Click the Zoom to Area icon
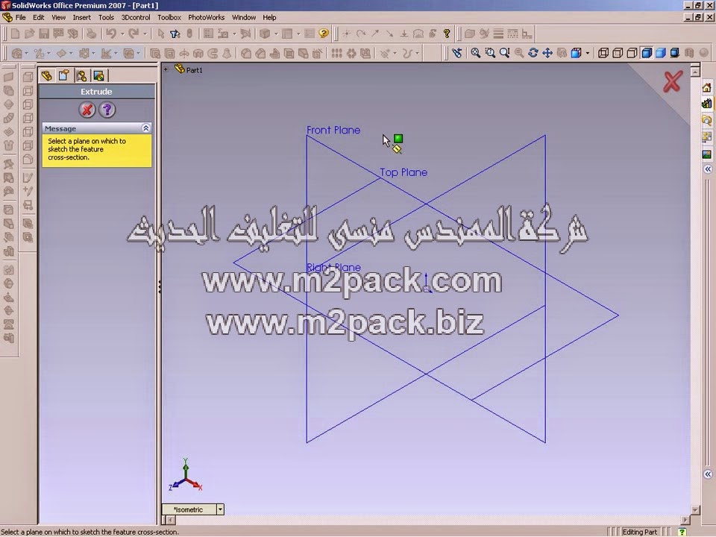The image size is (716, 537). (x=490, y=53)
